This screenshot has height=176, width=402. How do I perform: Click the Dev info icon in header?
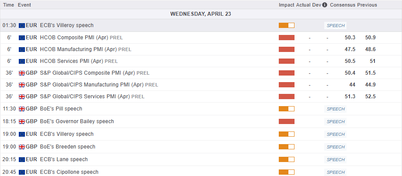click(x=325, y=5)
